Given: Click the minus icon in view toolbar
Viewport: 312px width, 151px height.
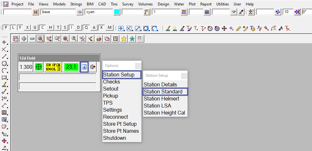Looking at the screenshot, I should tap(32, 39).
